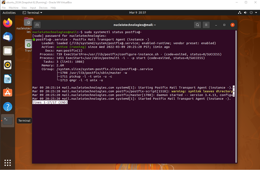This screenshot has width=260, height=170.
Task: Open Ubuntu Software store icon
Action: (x=7, y=93)
